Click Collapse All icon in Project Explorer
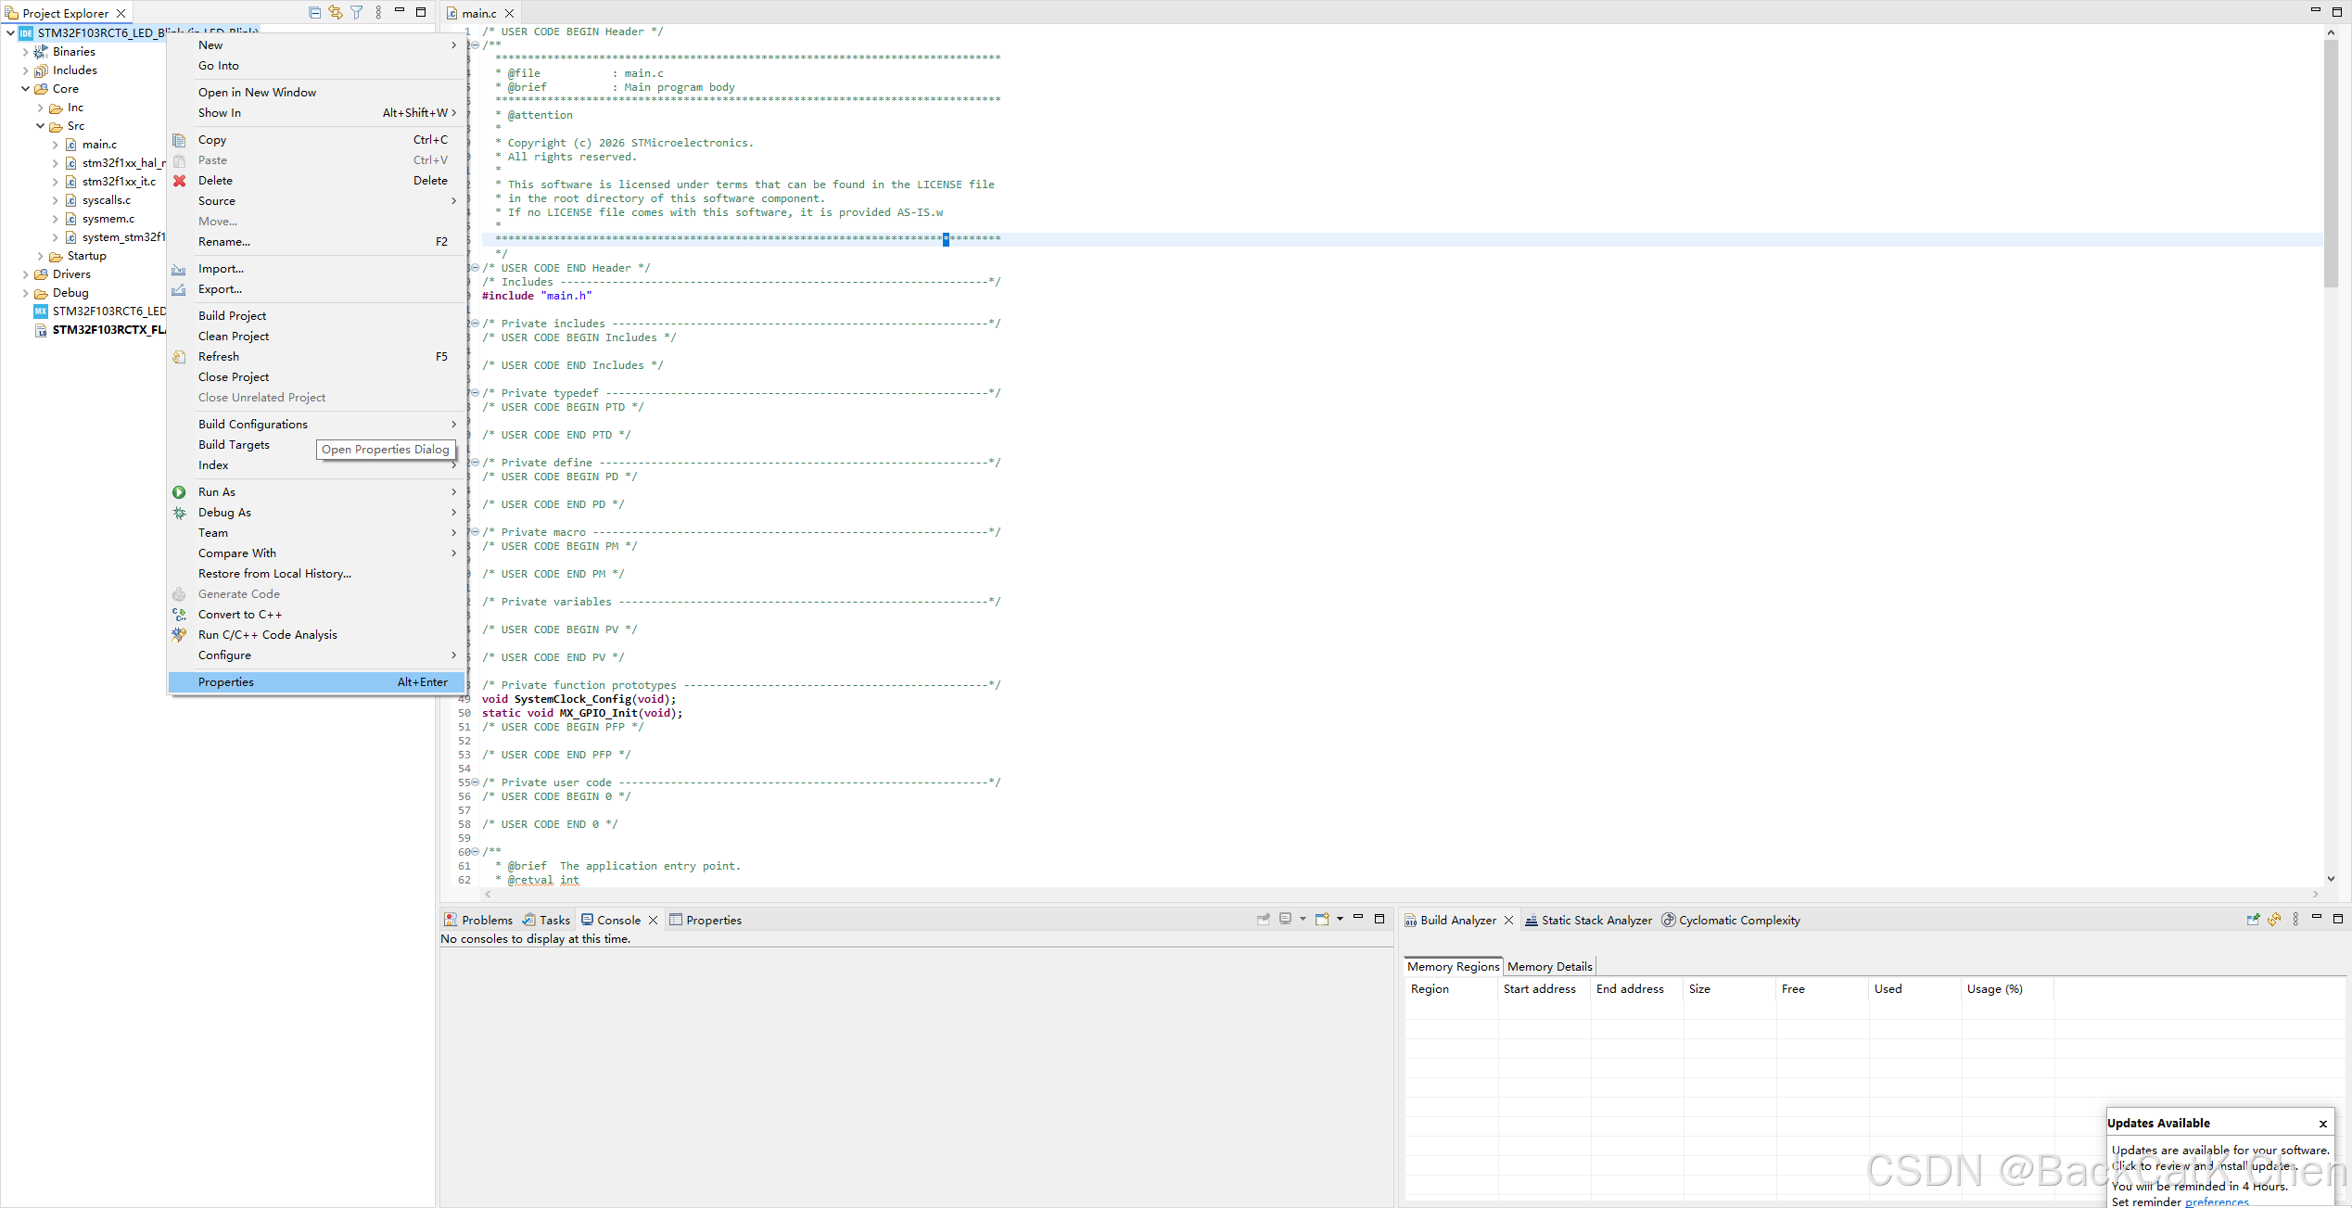 click(314, 13)
